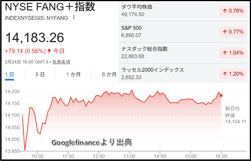Open the ナスダック総合指数 row

(183, 53)
